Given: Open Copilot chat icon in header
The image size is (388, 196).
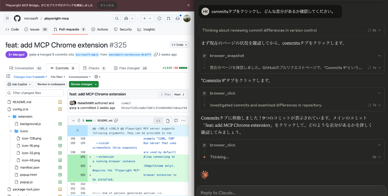Looking at the screenshot, I should 126,19.
